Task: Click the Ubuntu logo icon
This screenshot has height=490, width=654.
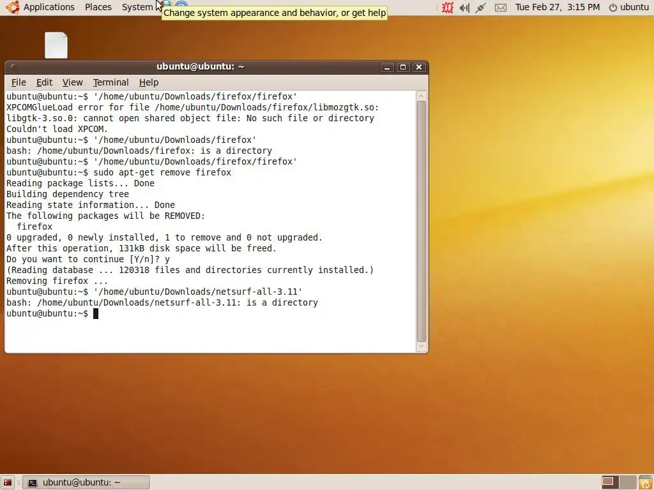Action: (13, 7)
